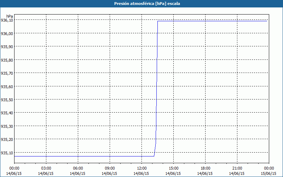The height and width of the screenshot is (177, 283).
Task: Click the 935,70 value on the vertical axis
Action: tap(7, 73)
